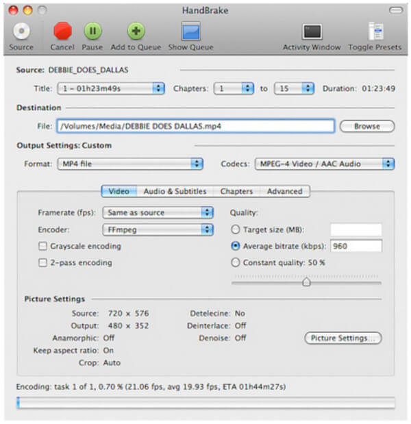Click the encoding status text with ETA
411x424 pixels.
coord(151,387)
